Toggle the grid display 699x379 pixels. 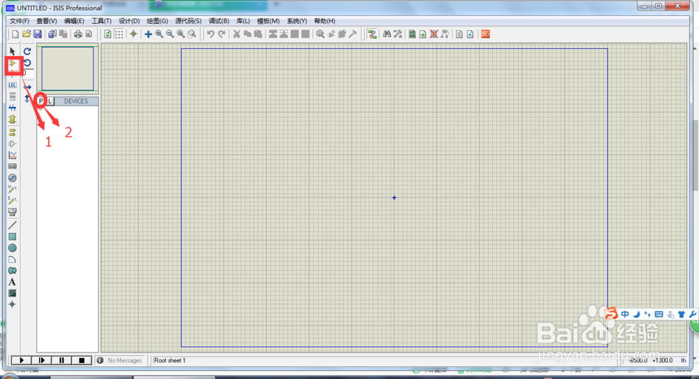click(119, 34)
